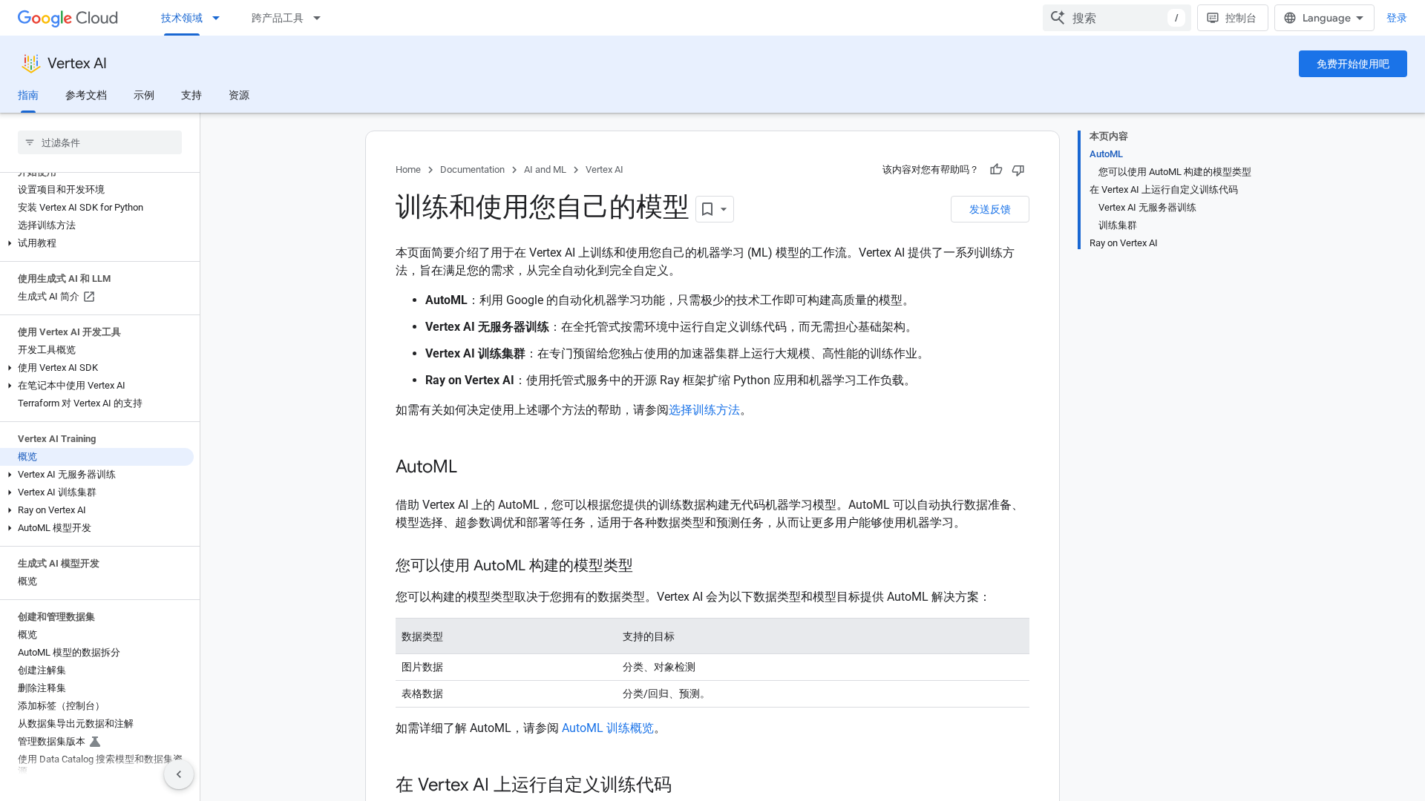Open the 技术领域 dropdown menu
This screenshot has height=801, width=1425.
point(190,18)
